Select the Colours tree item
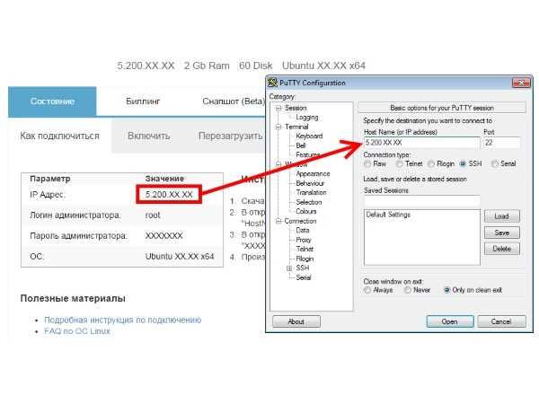This screenshot has width=539, height=404. click(306, 212)
